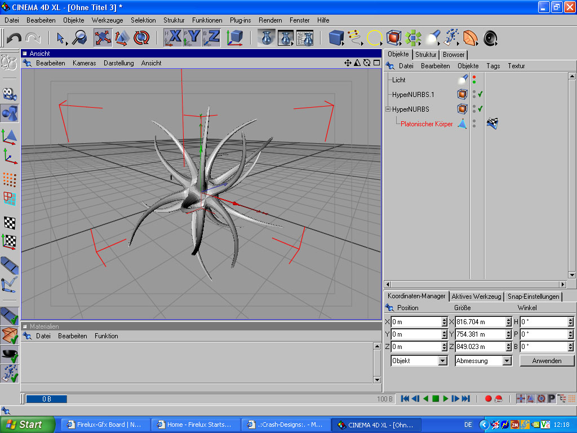Open the Objekt coordinate mode dropdown
This screenshot has width=577, height=433.
pos(442,361)
